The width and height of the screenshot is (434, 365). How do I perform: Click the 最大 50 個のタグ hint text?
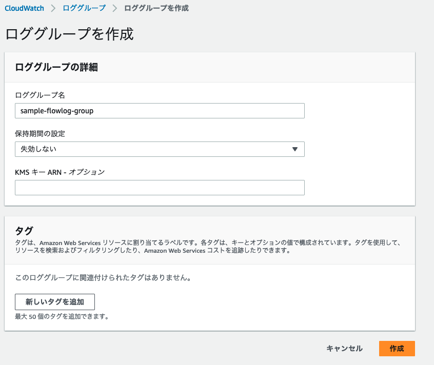pos(62,316)
